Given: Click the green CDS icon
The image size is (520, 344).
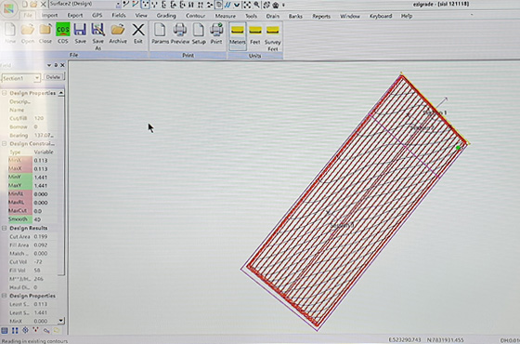Looking at the screenshot, I should pyautogui.click(x=63, y=30).
